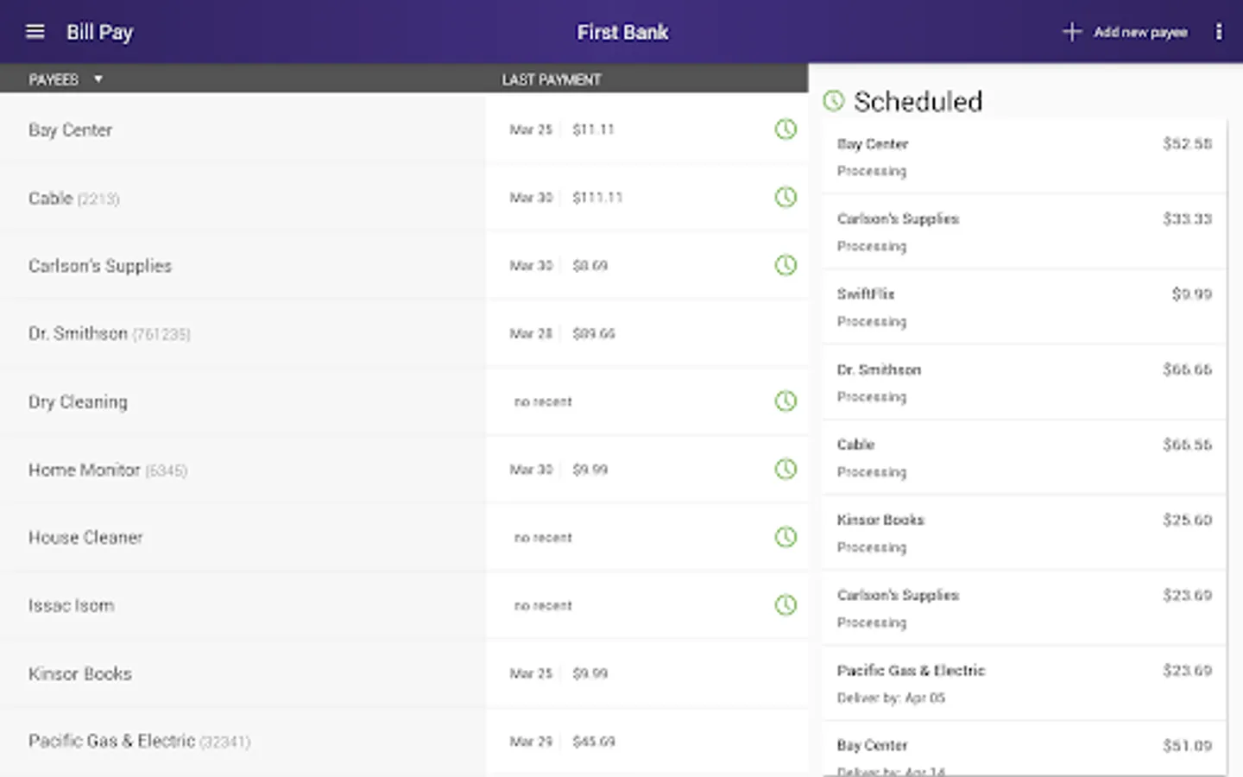
Task: Open the vertical three-dot overflow menu
Action: 1219,32
